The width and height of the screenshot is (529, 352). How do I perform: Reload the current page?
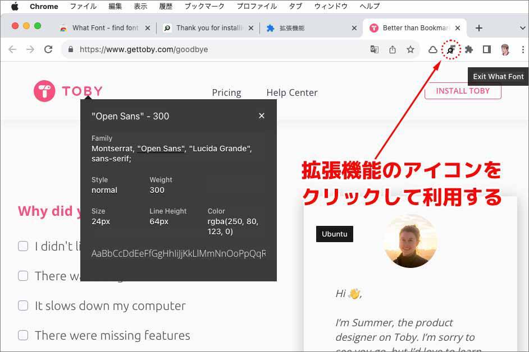pyautogui.click(x=48, y=49)
